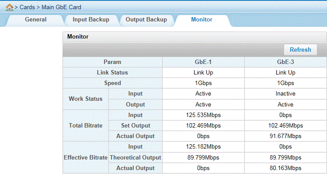Switch to the General tab

coord(36,19)
